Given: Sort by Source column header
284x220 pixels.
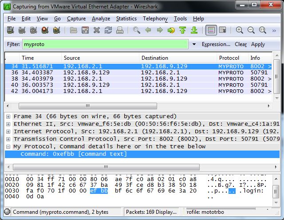Looking at the screenshot, I should (x=100, y=58).
